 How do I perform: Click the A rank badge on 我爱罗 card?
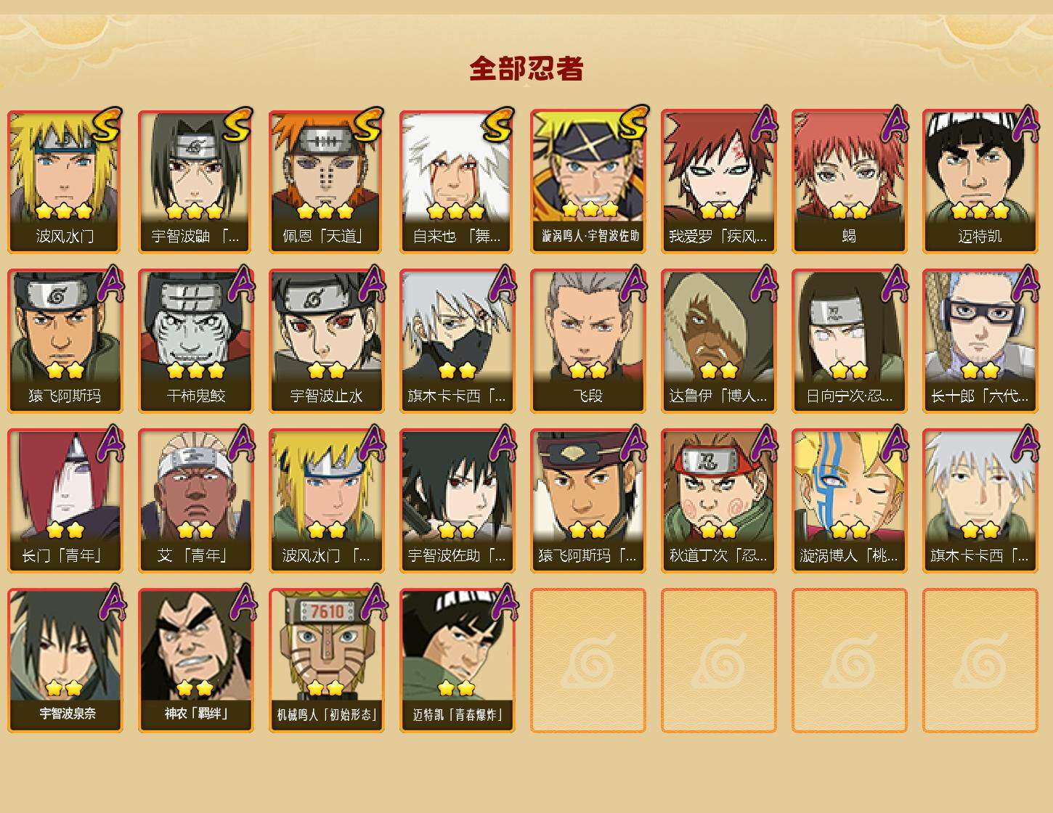coord(763,125)
